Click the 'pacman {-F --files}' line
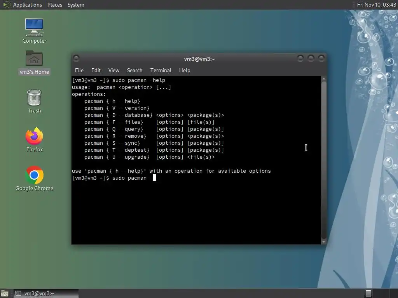The image size is (398, 298). (149, 122)
